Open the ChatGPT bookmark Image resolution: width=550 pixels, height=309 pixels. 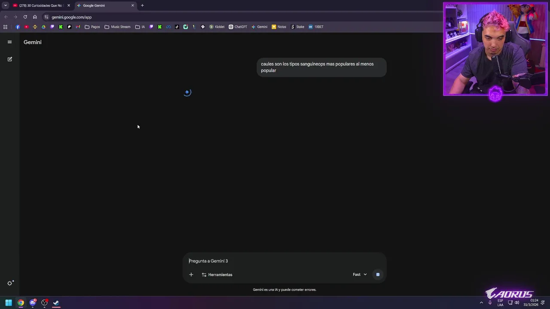pos(238,27)
